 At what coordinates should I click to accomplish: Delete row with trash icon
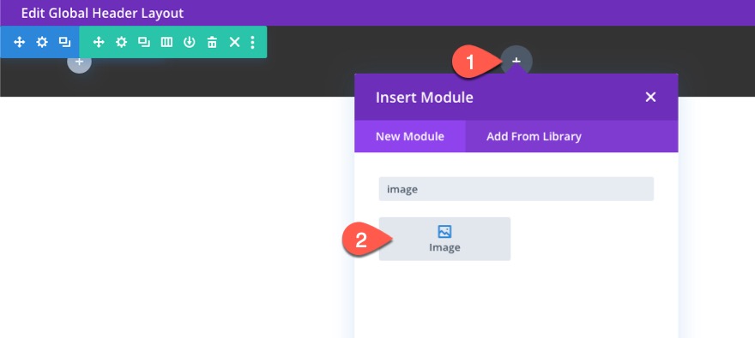[x=212, y=42]
